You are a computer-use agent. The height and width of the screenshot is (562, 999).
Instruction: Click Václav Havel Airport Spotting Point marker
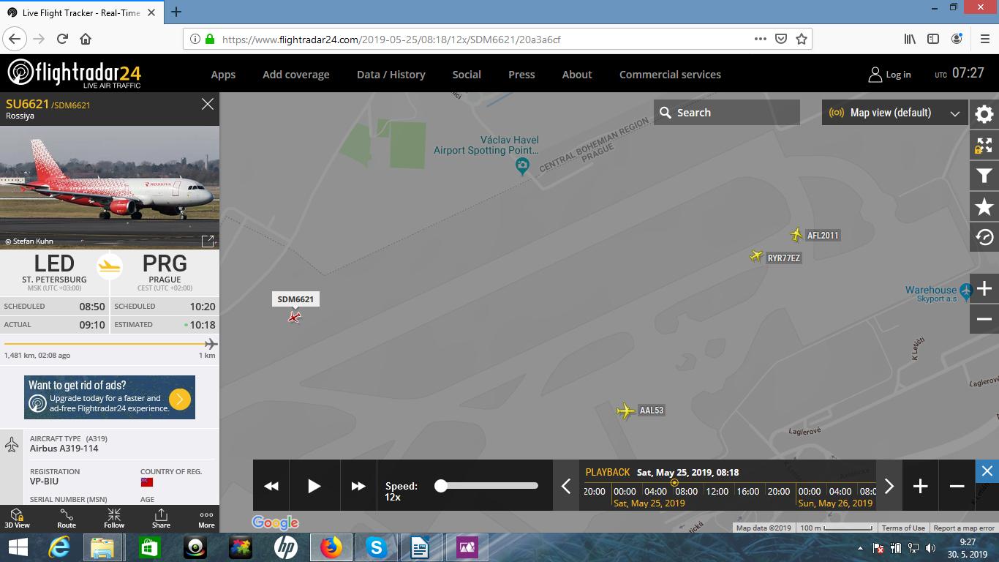(x=522, y=168)
